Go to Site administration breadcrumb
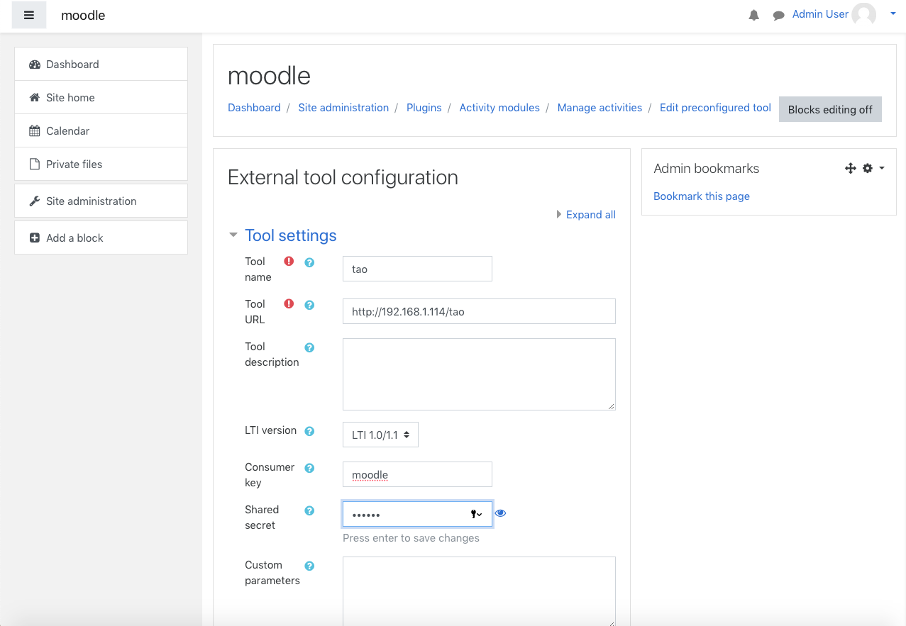This screenshot has height=626, width=906. click(343, 108)
